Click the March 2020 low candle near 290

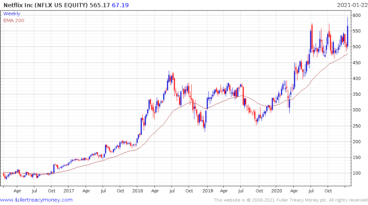point(289,103)
